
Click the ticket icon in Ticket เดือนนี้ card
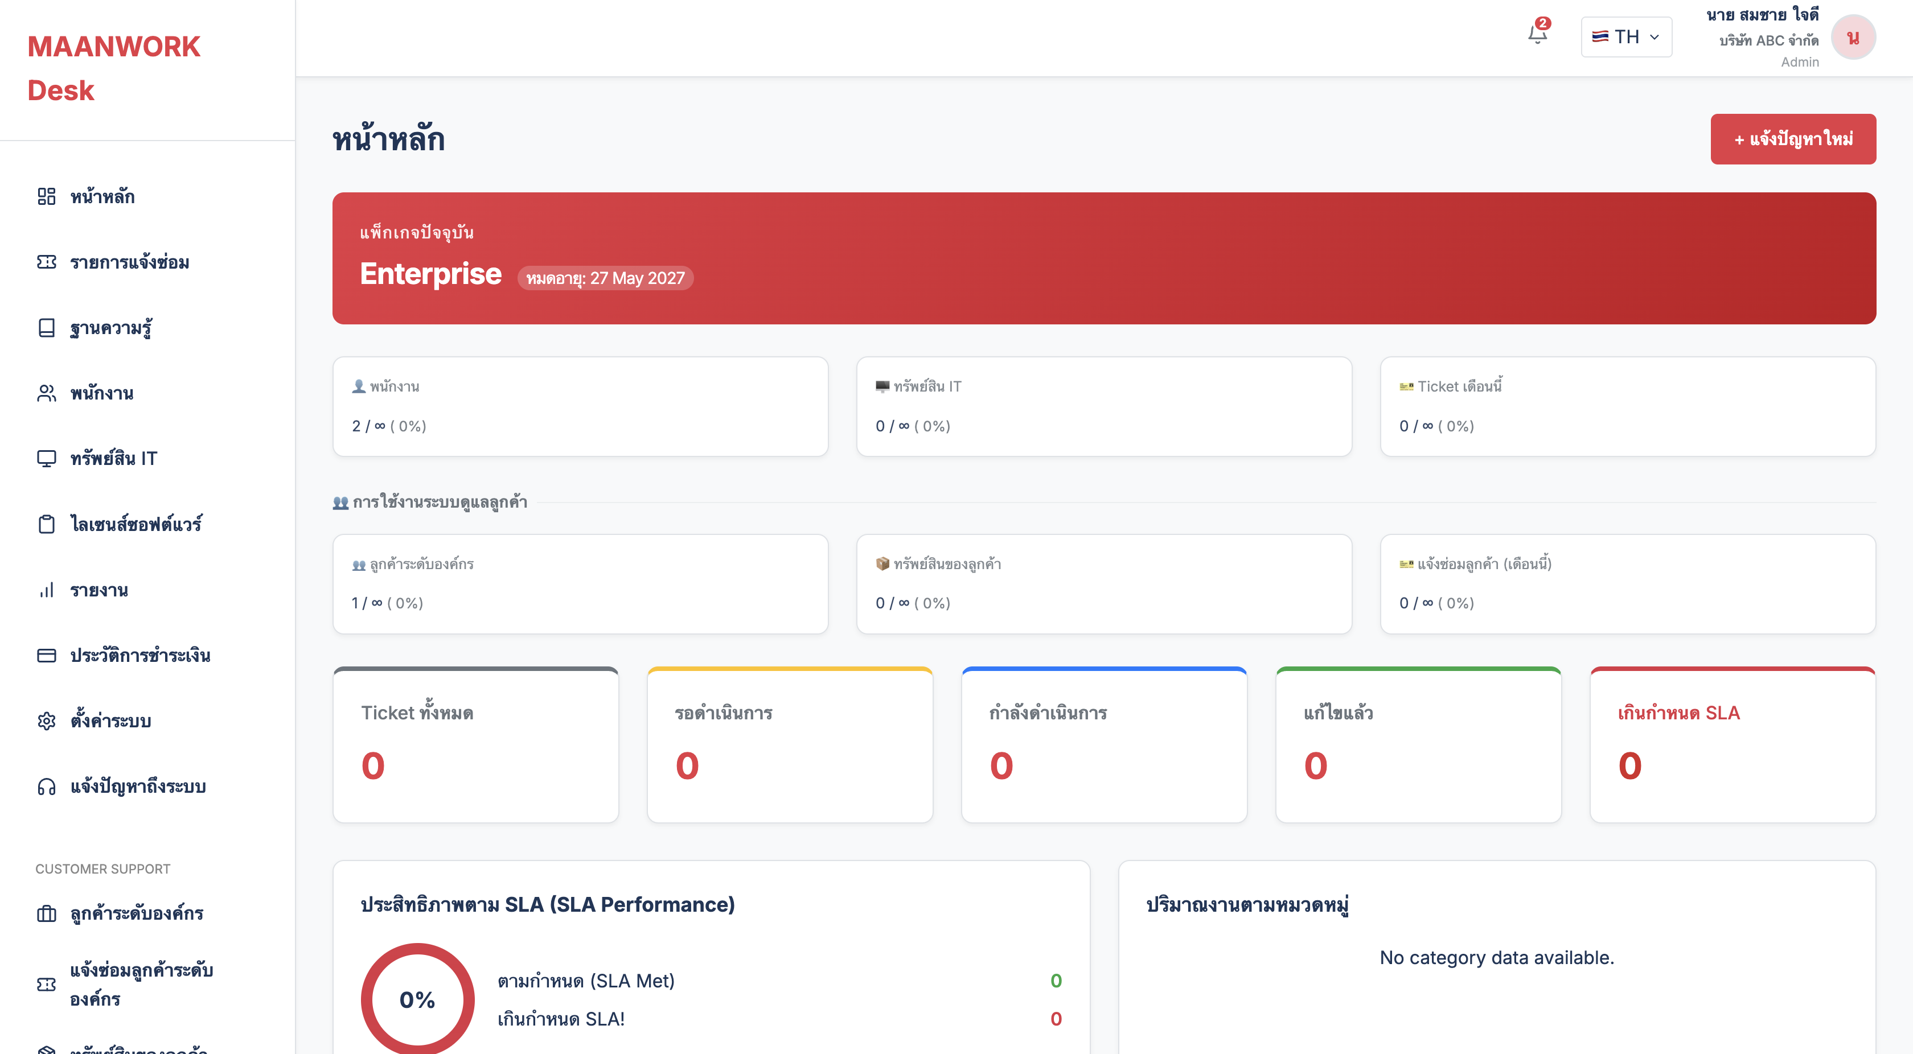(1406, 386)
